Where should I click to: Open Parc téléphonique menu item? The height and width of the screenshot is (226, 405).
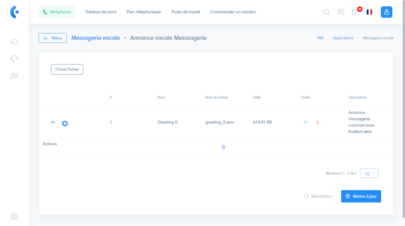coord(144,12)
